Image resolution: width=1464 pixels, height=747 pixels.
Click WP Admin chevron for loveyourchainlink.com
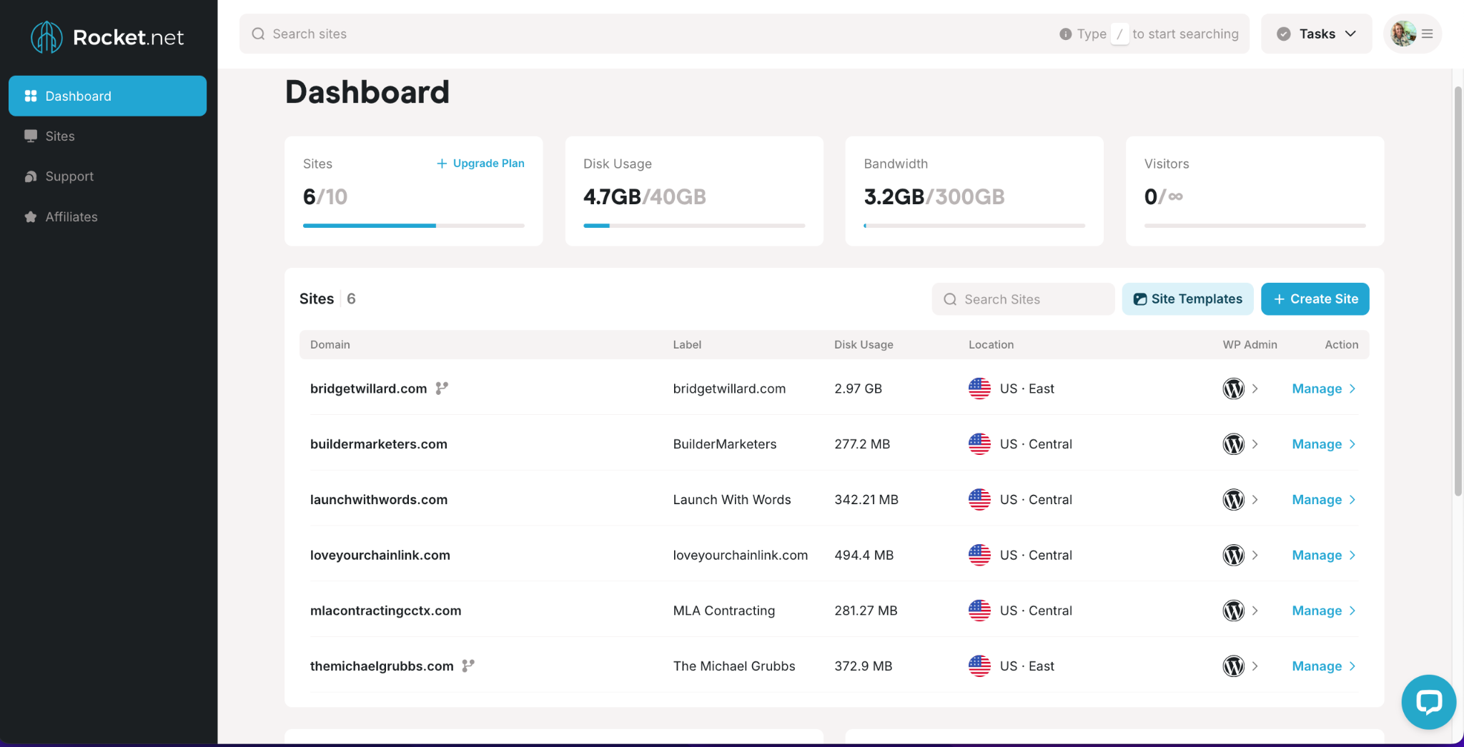click(1255, 555)
